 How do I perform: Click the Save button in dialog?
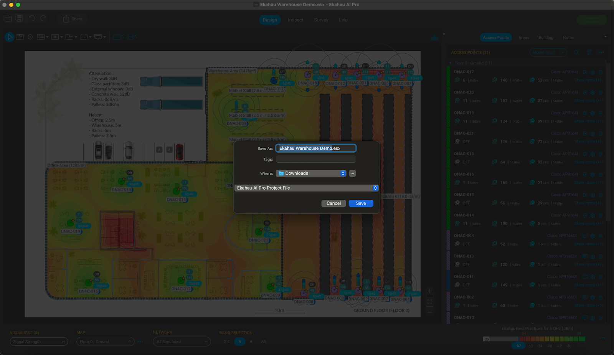[361, 203]
